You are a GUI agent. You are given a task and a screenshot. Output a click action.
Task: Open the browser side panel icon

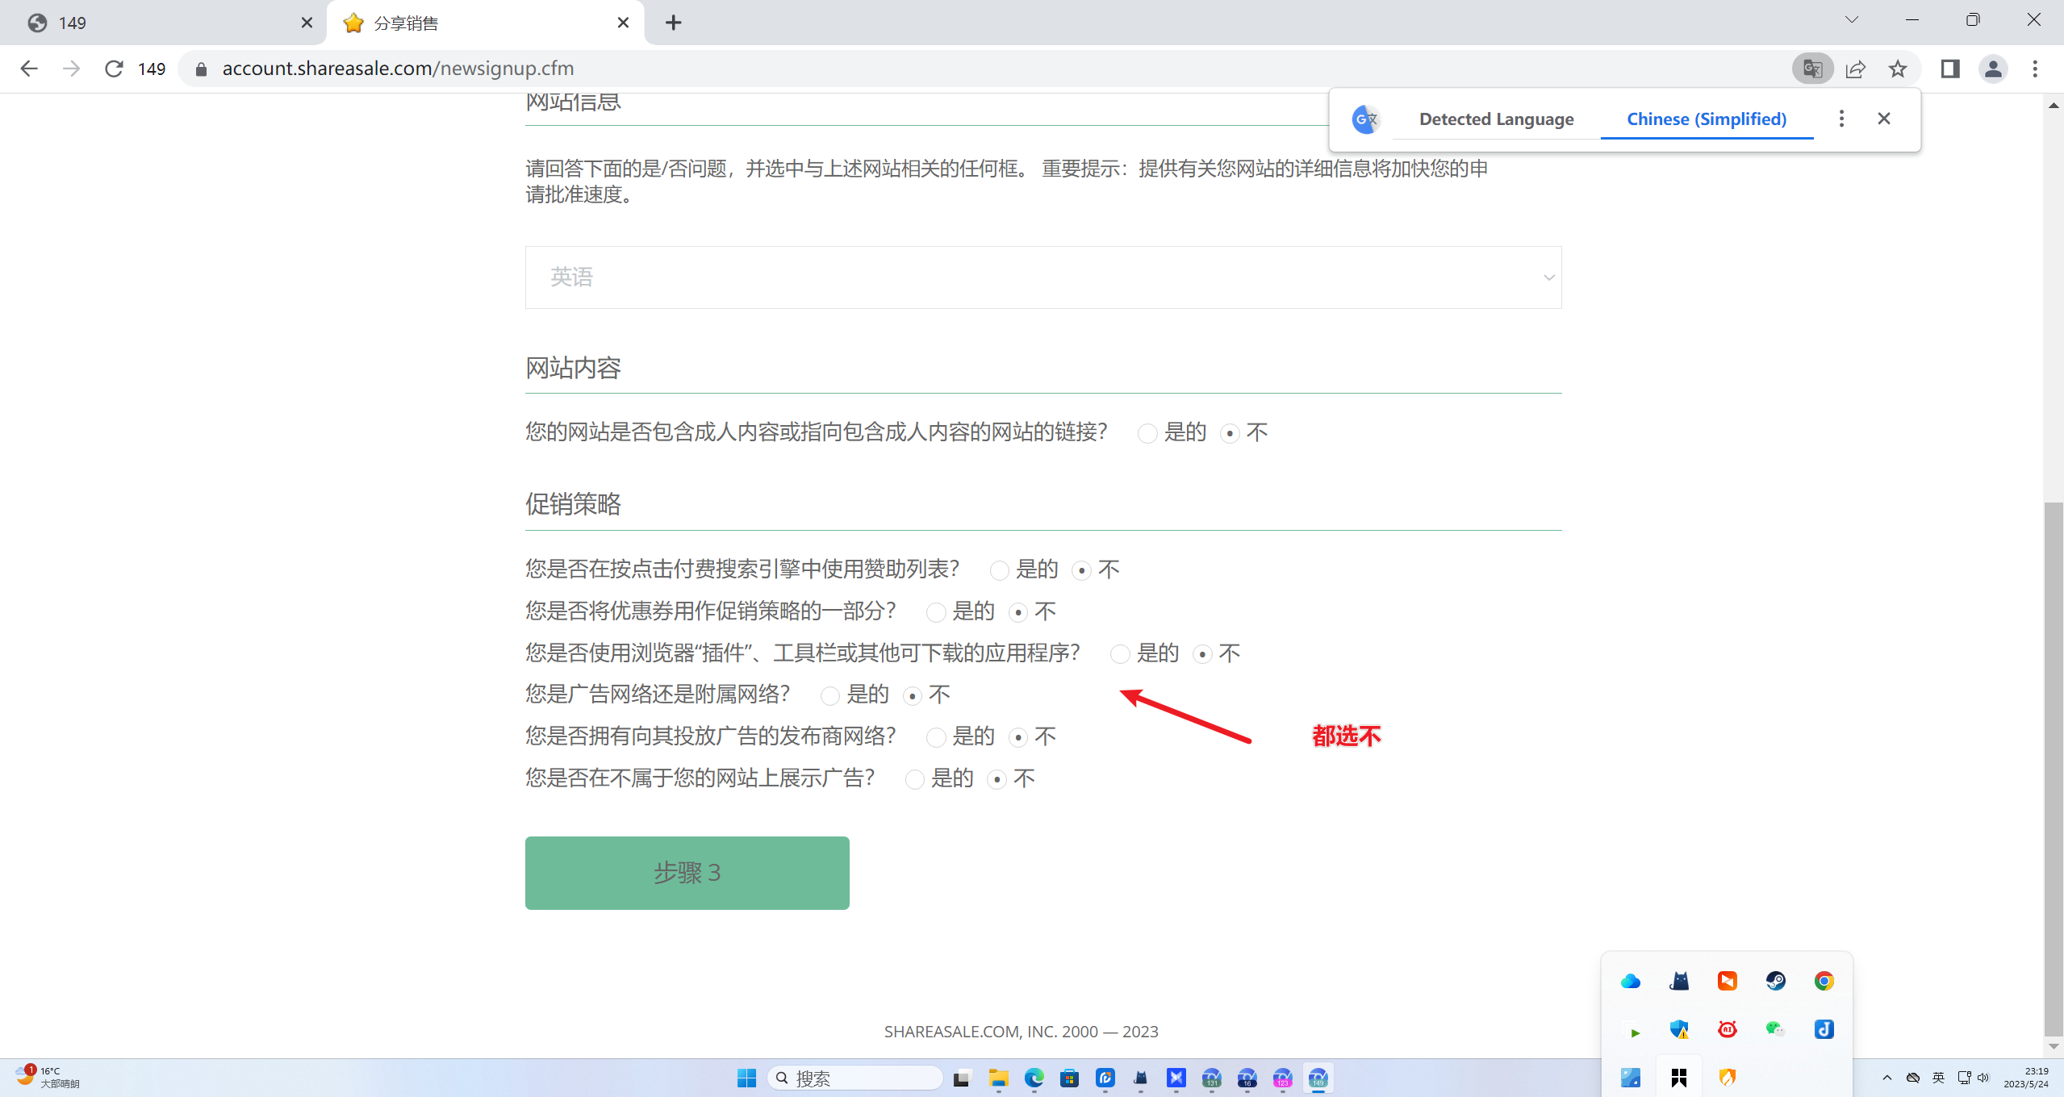pyautogui.click(x=1950, y=69)
